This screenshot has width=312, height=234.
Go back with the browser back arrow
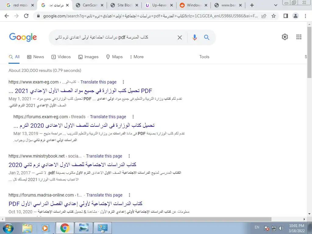click(x=7, y=16)
